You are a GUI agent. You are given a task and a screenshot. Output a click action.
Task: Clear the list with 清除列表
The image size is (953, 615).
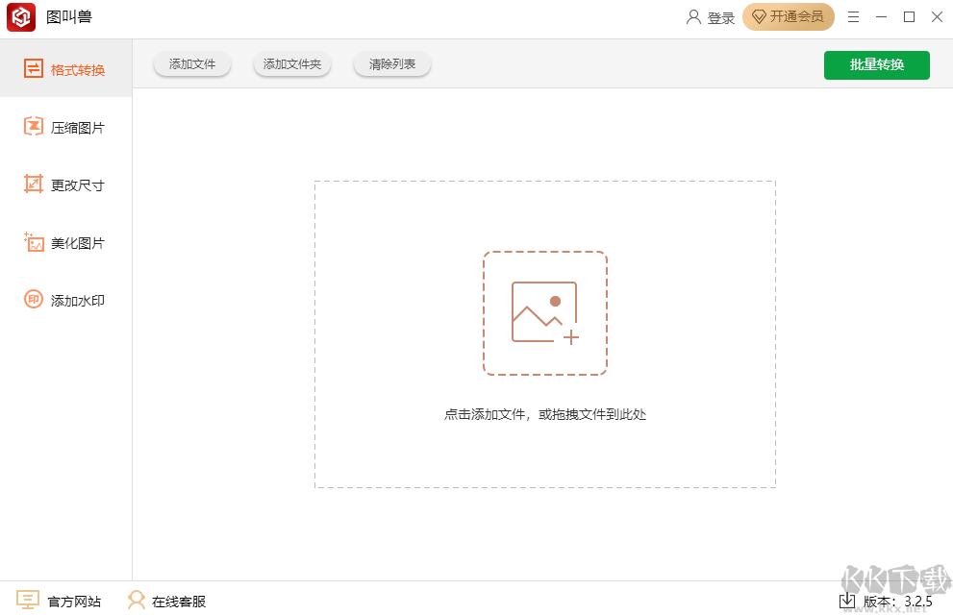click(x=392, y=64)
